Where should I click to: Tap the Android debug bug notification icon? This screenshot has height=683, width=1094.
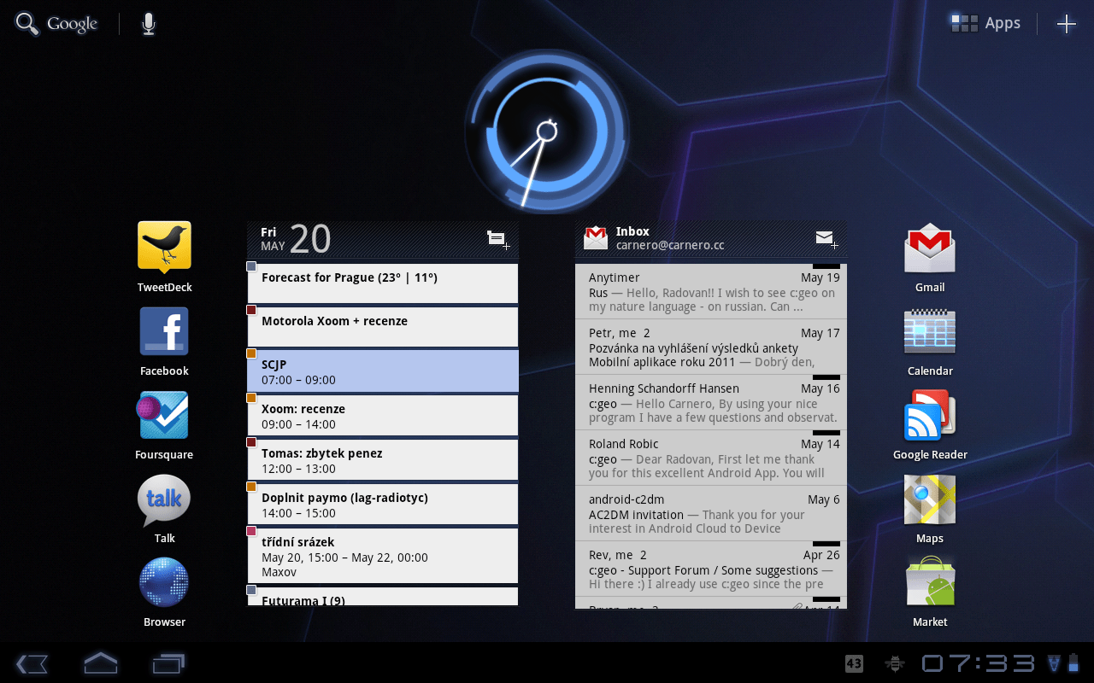tap(895, 663)
